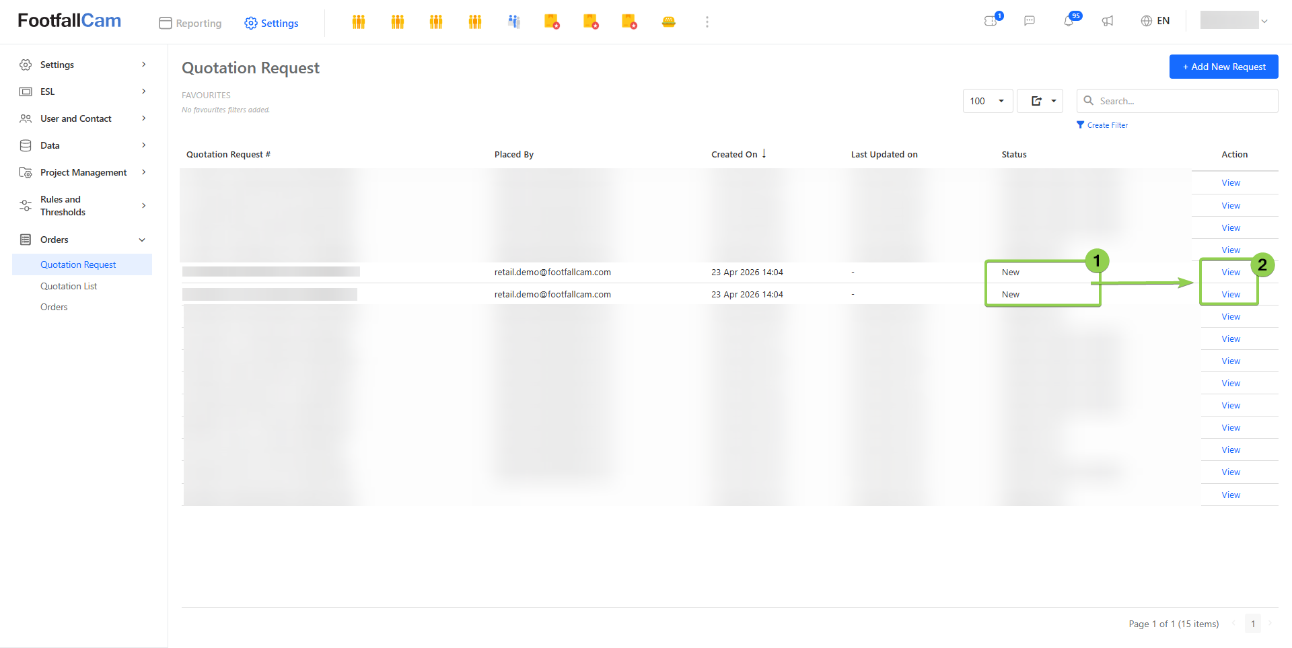This screenshot has height=648, width=1292.
Task: Click the Search input field
Action: [1178, 101]
